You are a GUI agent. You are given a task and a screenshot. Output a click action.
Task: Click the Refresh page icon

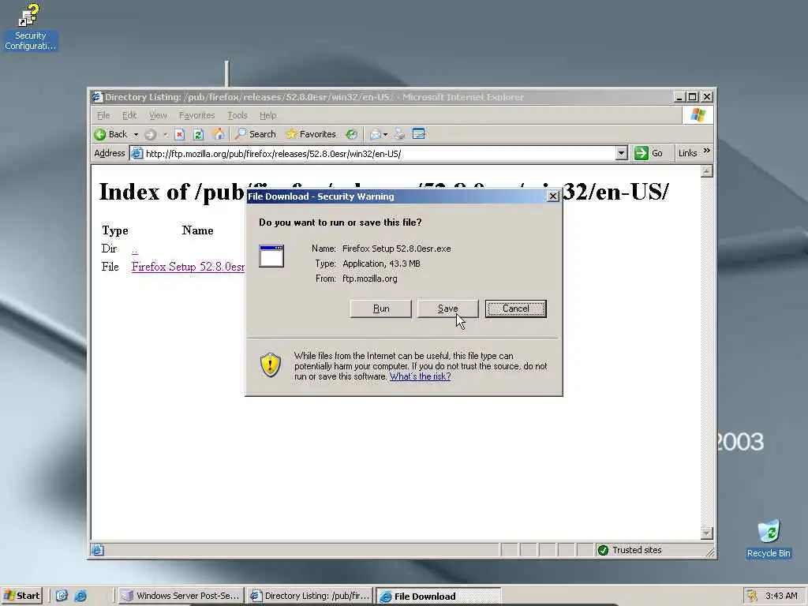coord(198,134)
